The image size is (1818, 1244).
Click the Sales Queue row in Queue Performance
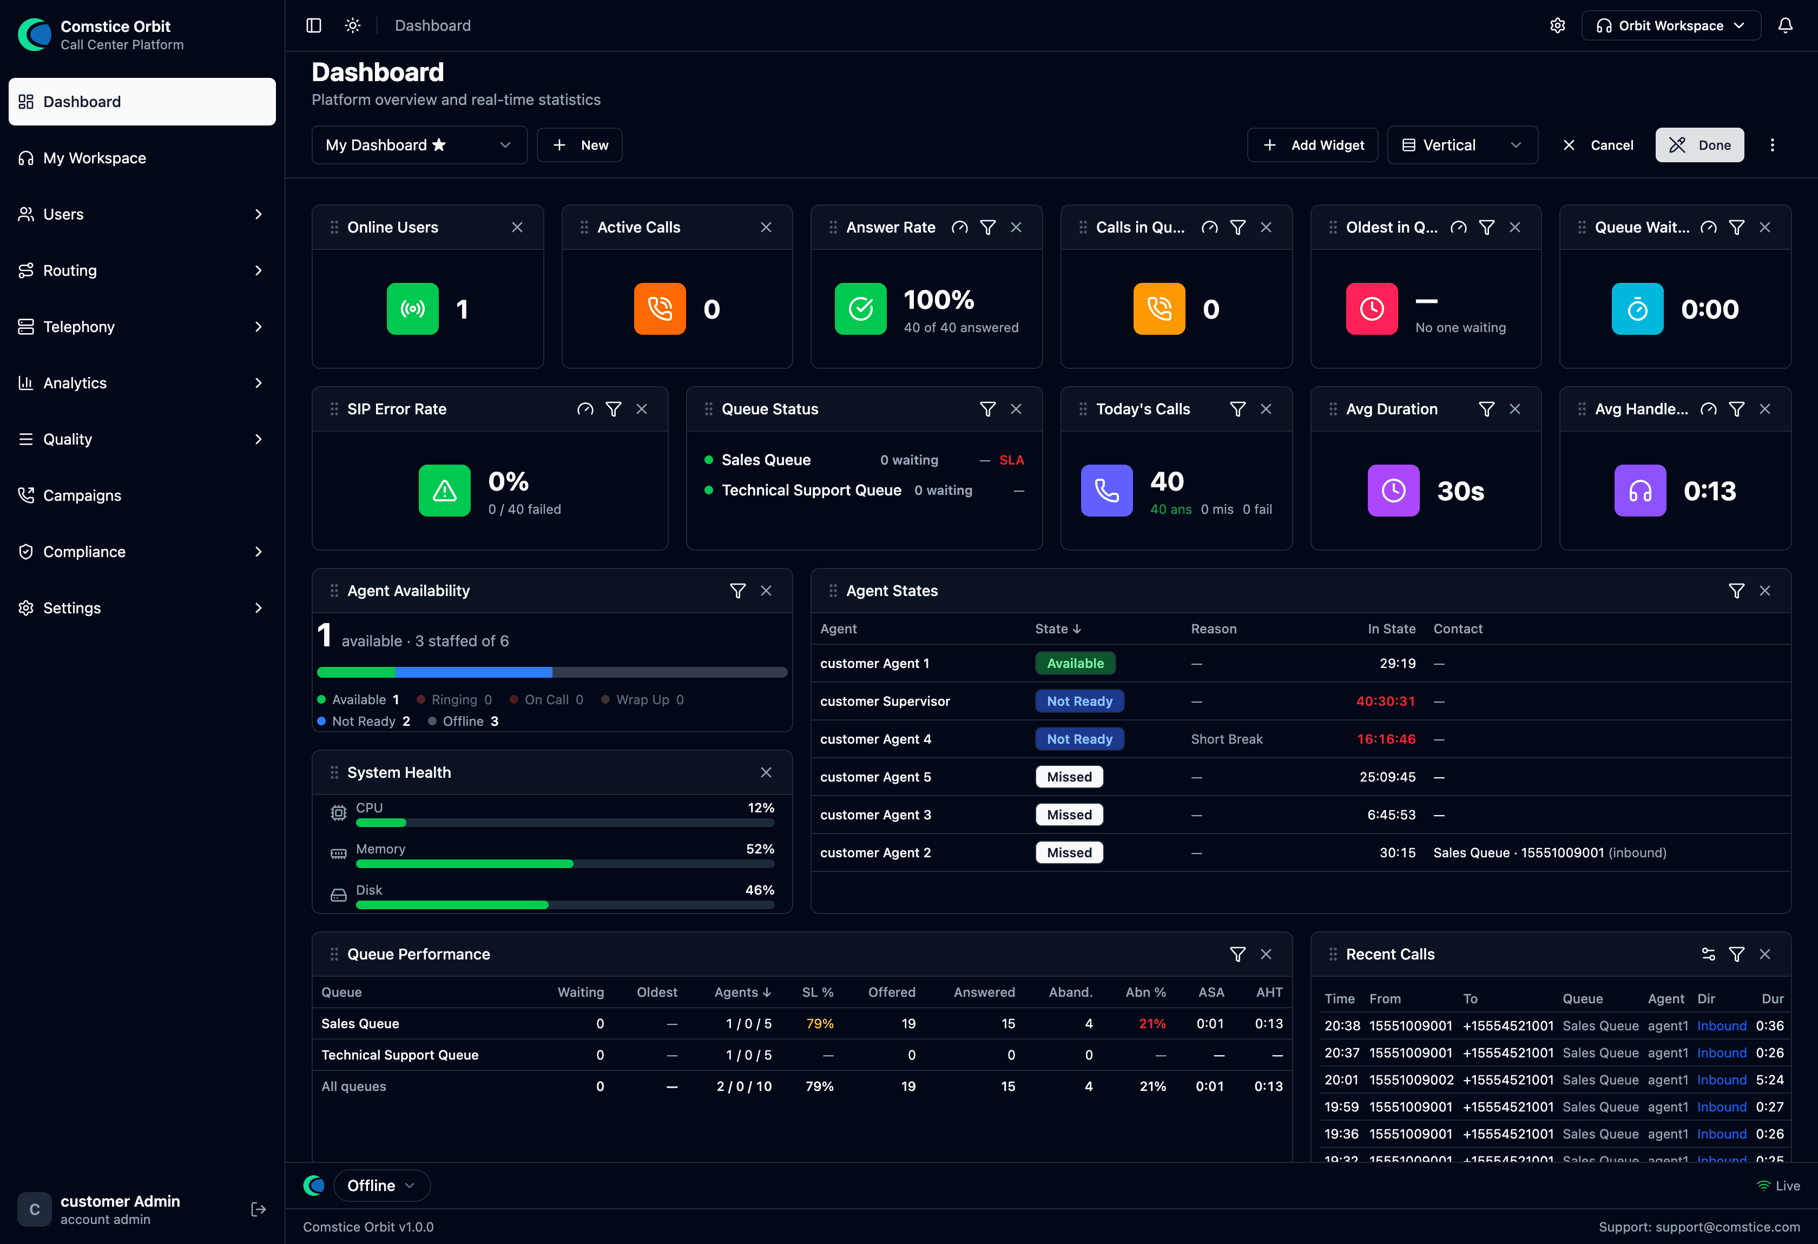pos(802,1023)
